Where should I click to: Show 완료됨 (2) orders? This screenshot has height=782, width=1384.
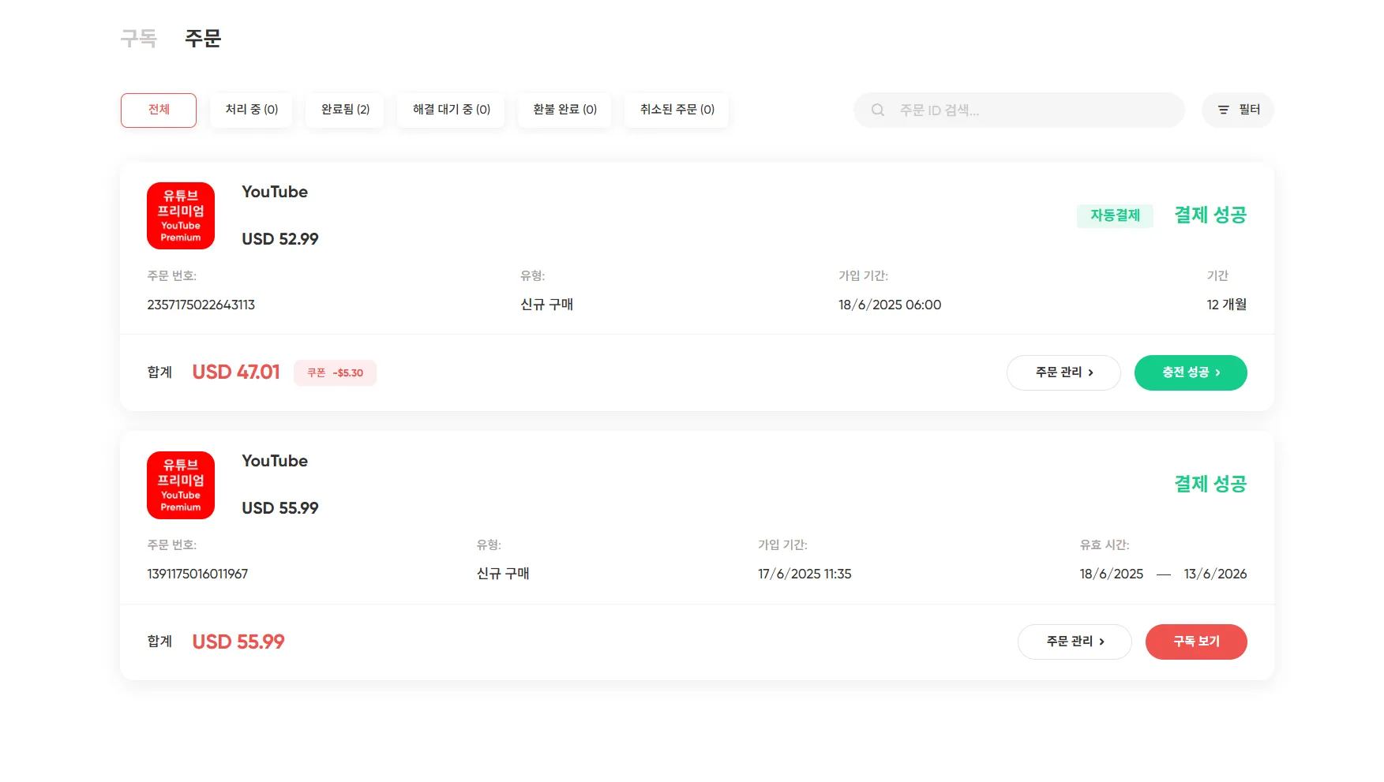(x=345, y=110)
